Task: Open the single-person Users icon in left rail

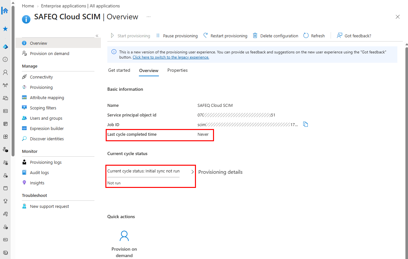Action: 5,72
